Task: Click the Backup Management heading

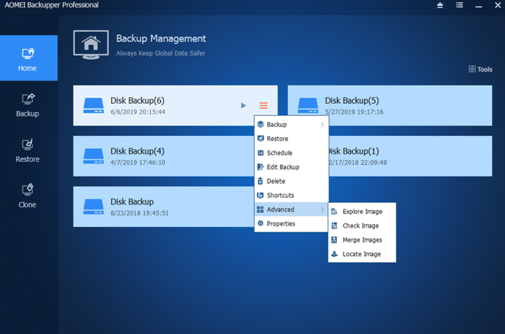Action: point(161,38)
